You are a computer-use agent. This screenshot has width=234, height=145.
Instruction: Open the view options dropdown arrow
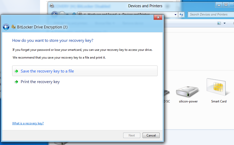(x=224, y=23)
